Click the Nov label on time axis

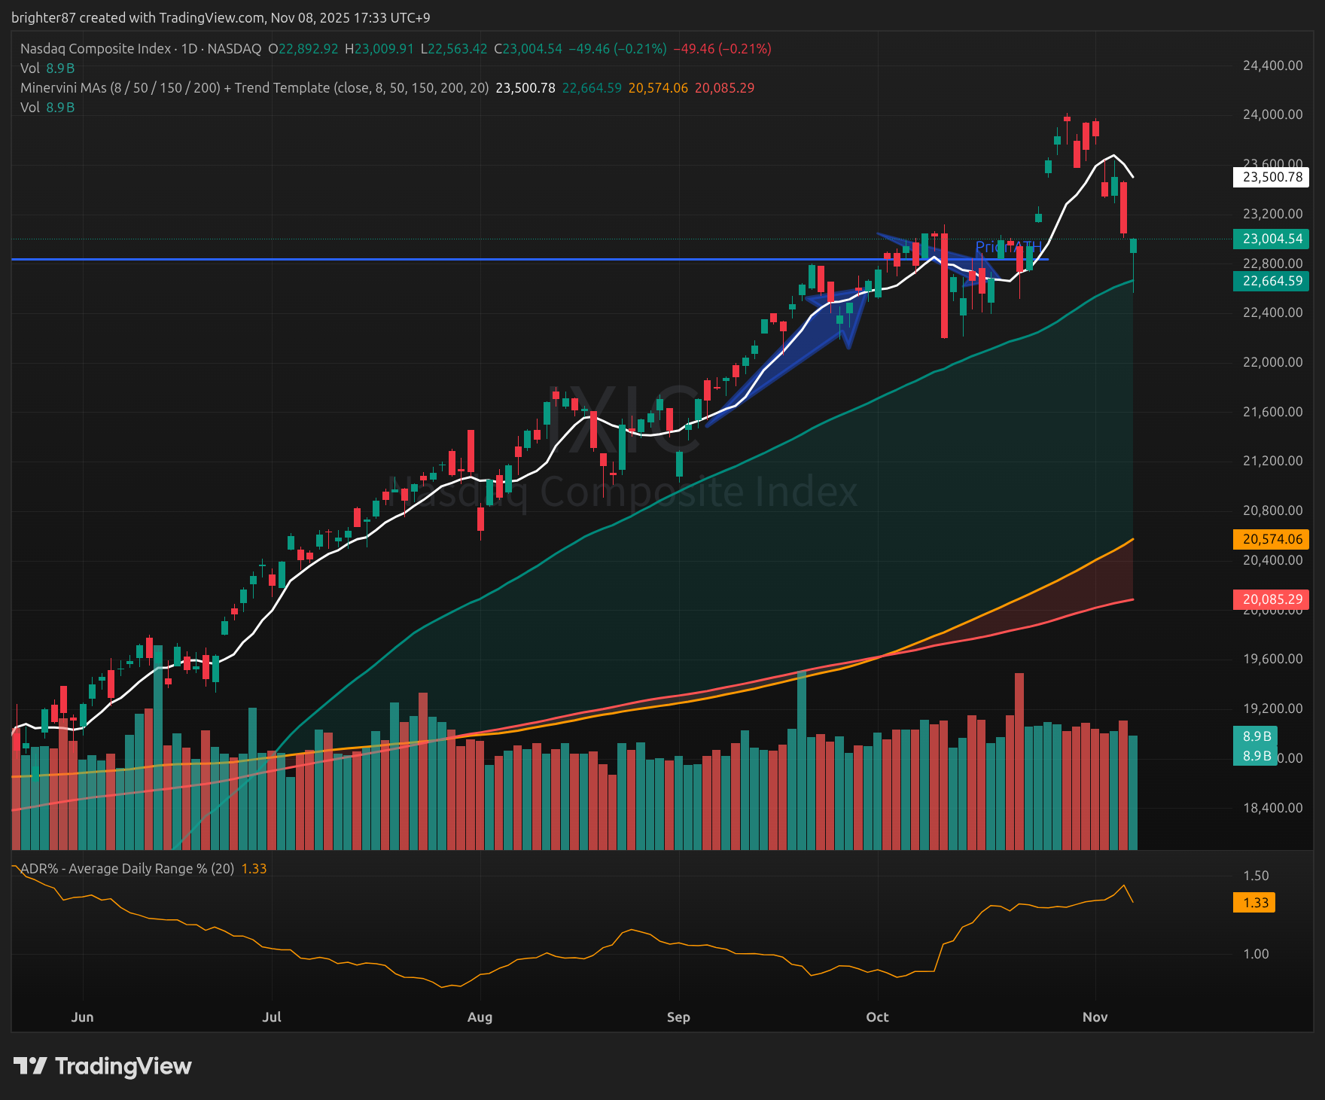[x=1095, y=1017]
